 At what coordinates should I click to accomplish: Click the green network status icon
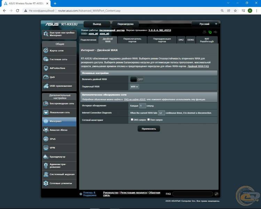tap(210, 32)
